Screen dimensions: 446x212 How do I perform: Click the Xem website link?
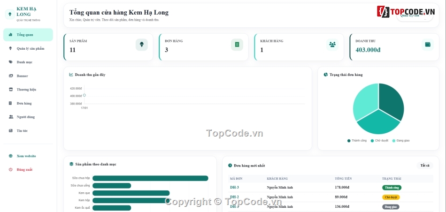tap(28, 156)
